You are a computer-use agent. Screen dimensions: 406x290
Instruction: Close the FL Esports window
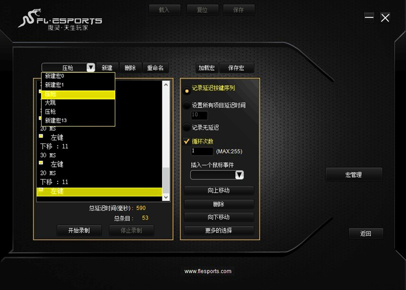tap(385, 18)
